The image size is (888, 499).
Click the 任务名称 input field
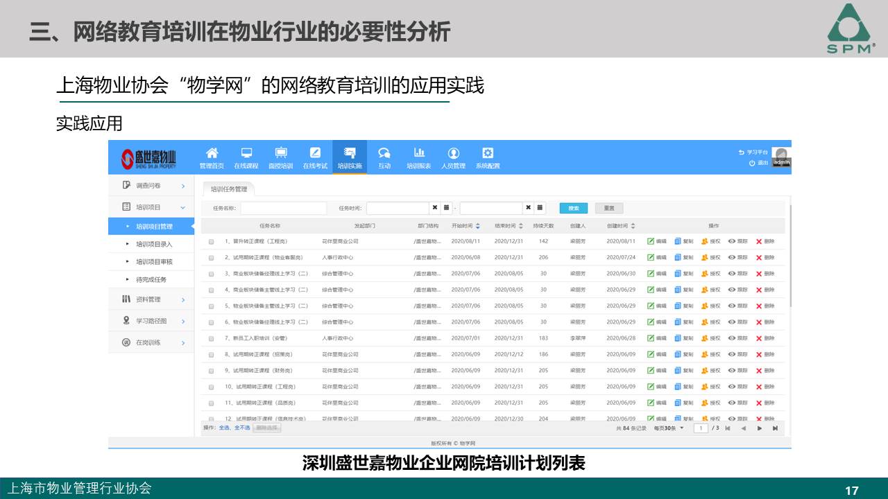(283, 208)
